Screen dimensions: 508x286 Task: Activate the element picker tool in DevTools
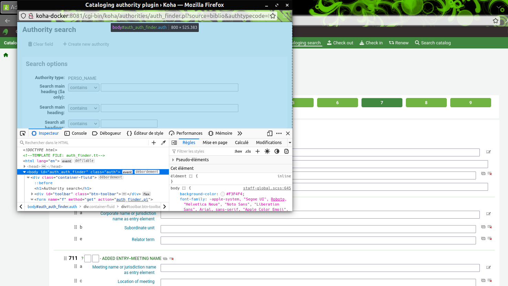23,133
